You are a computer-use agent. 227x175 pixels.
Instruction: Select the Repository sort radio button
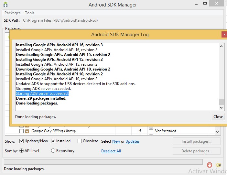pyautogui.click(x=53, y=151)
